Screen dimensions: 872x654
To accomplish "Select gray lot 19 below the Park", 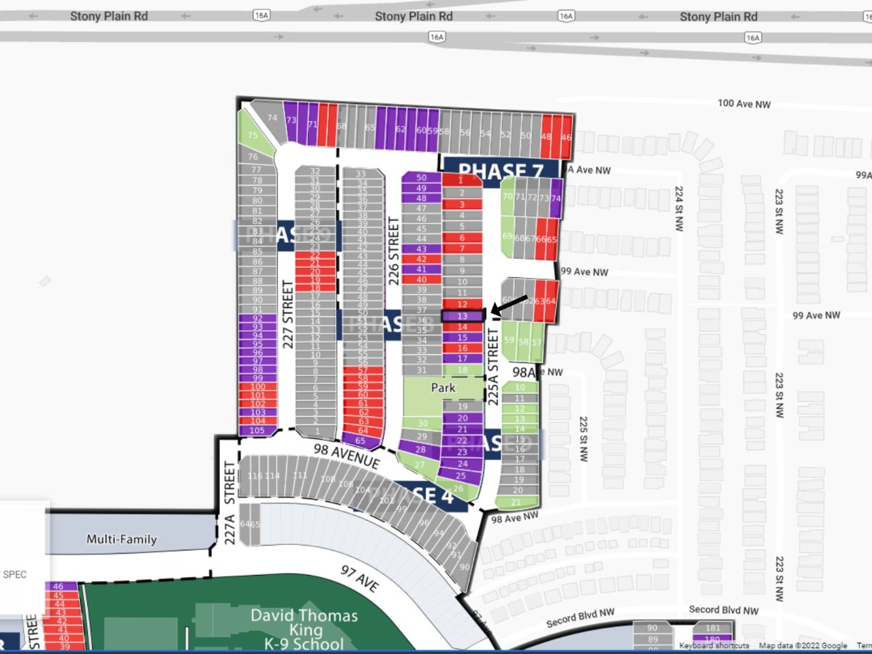I will pos(463,407).
